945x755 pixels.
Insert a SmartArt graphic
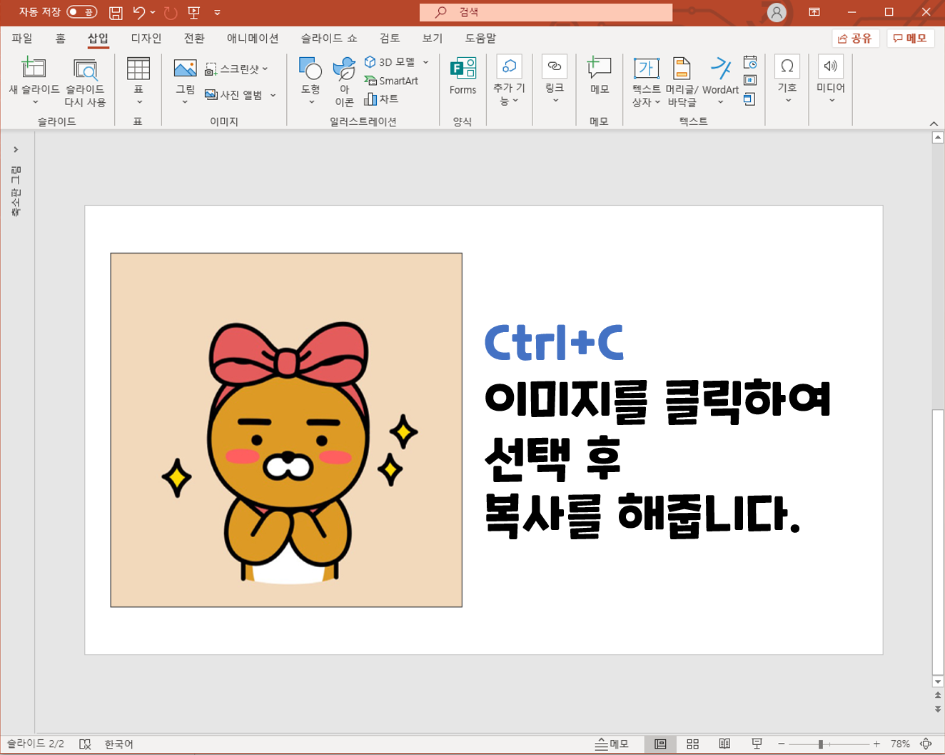click(x=391, y=81)
